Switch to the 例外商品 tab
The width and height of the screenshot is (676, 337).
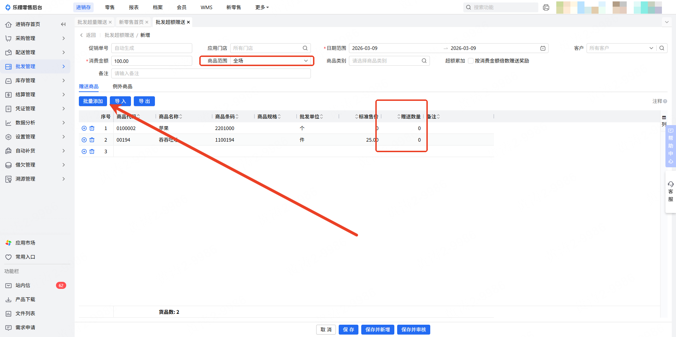point(123,86)
